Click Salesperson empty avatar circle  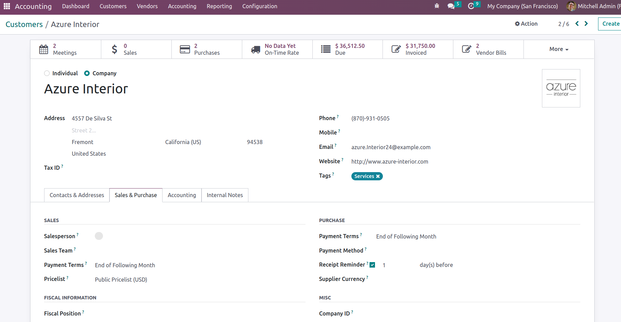click(x=99, y=236)
